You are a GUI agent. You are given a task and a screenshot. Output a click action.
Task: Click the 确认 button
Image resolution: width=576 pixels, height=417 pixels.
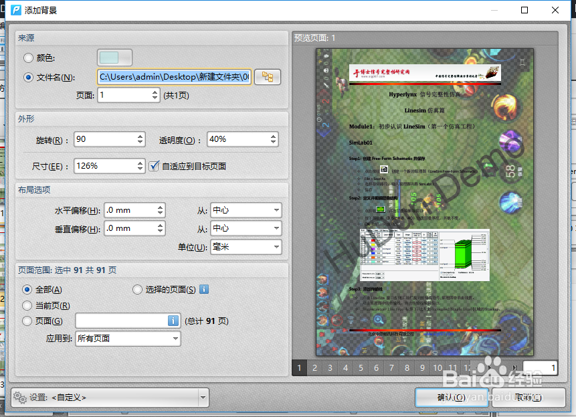tap(452, 398)
